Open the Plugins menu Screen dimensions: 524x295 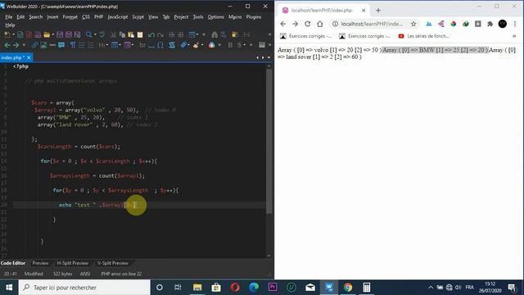pyautogui.click(x=254, y=16)
